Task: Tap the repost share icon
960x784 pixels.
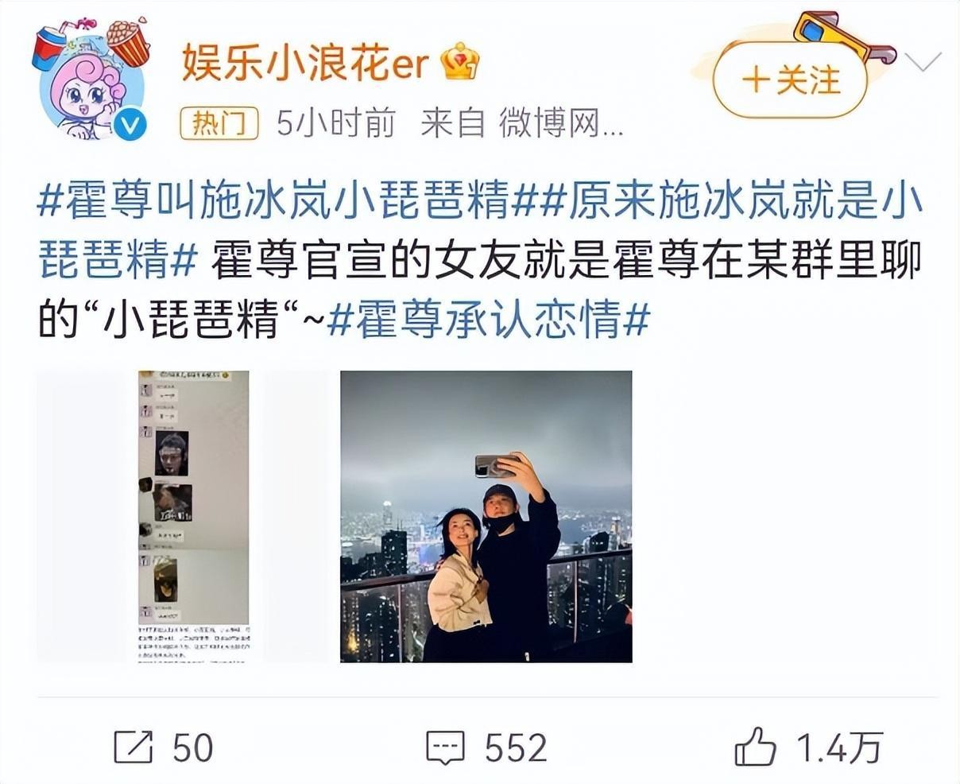Action: pos(134,747)
